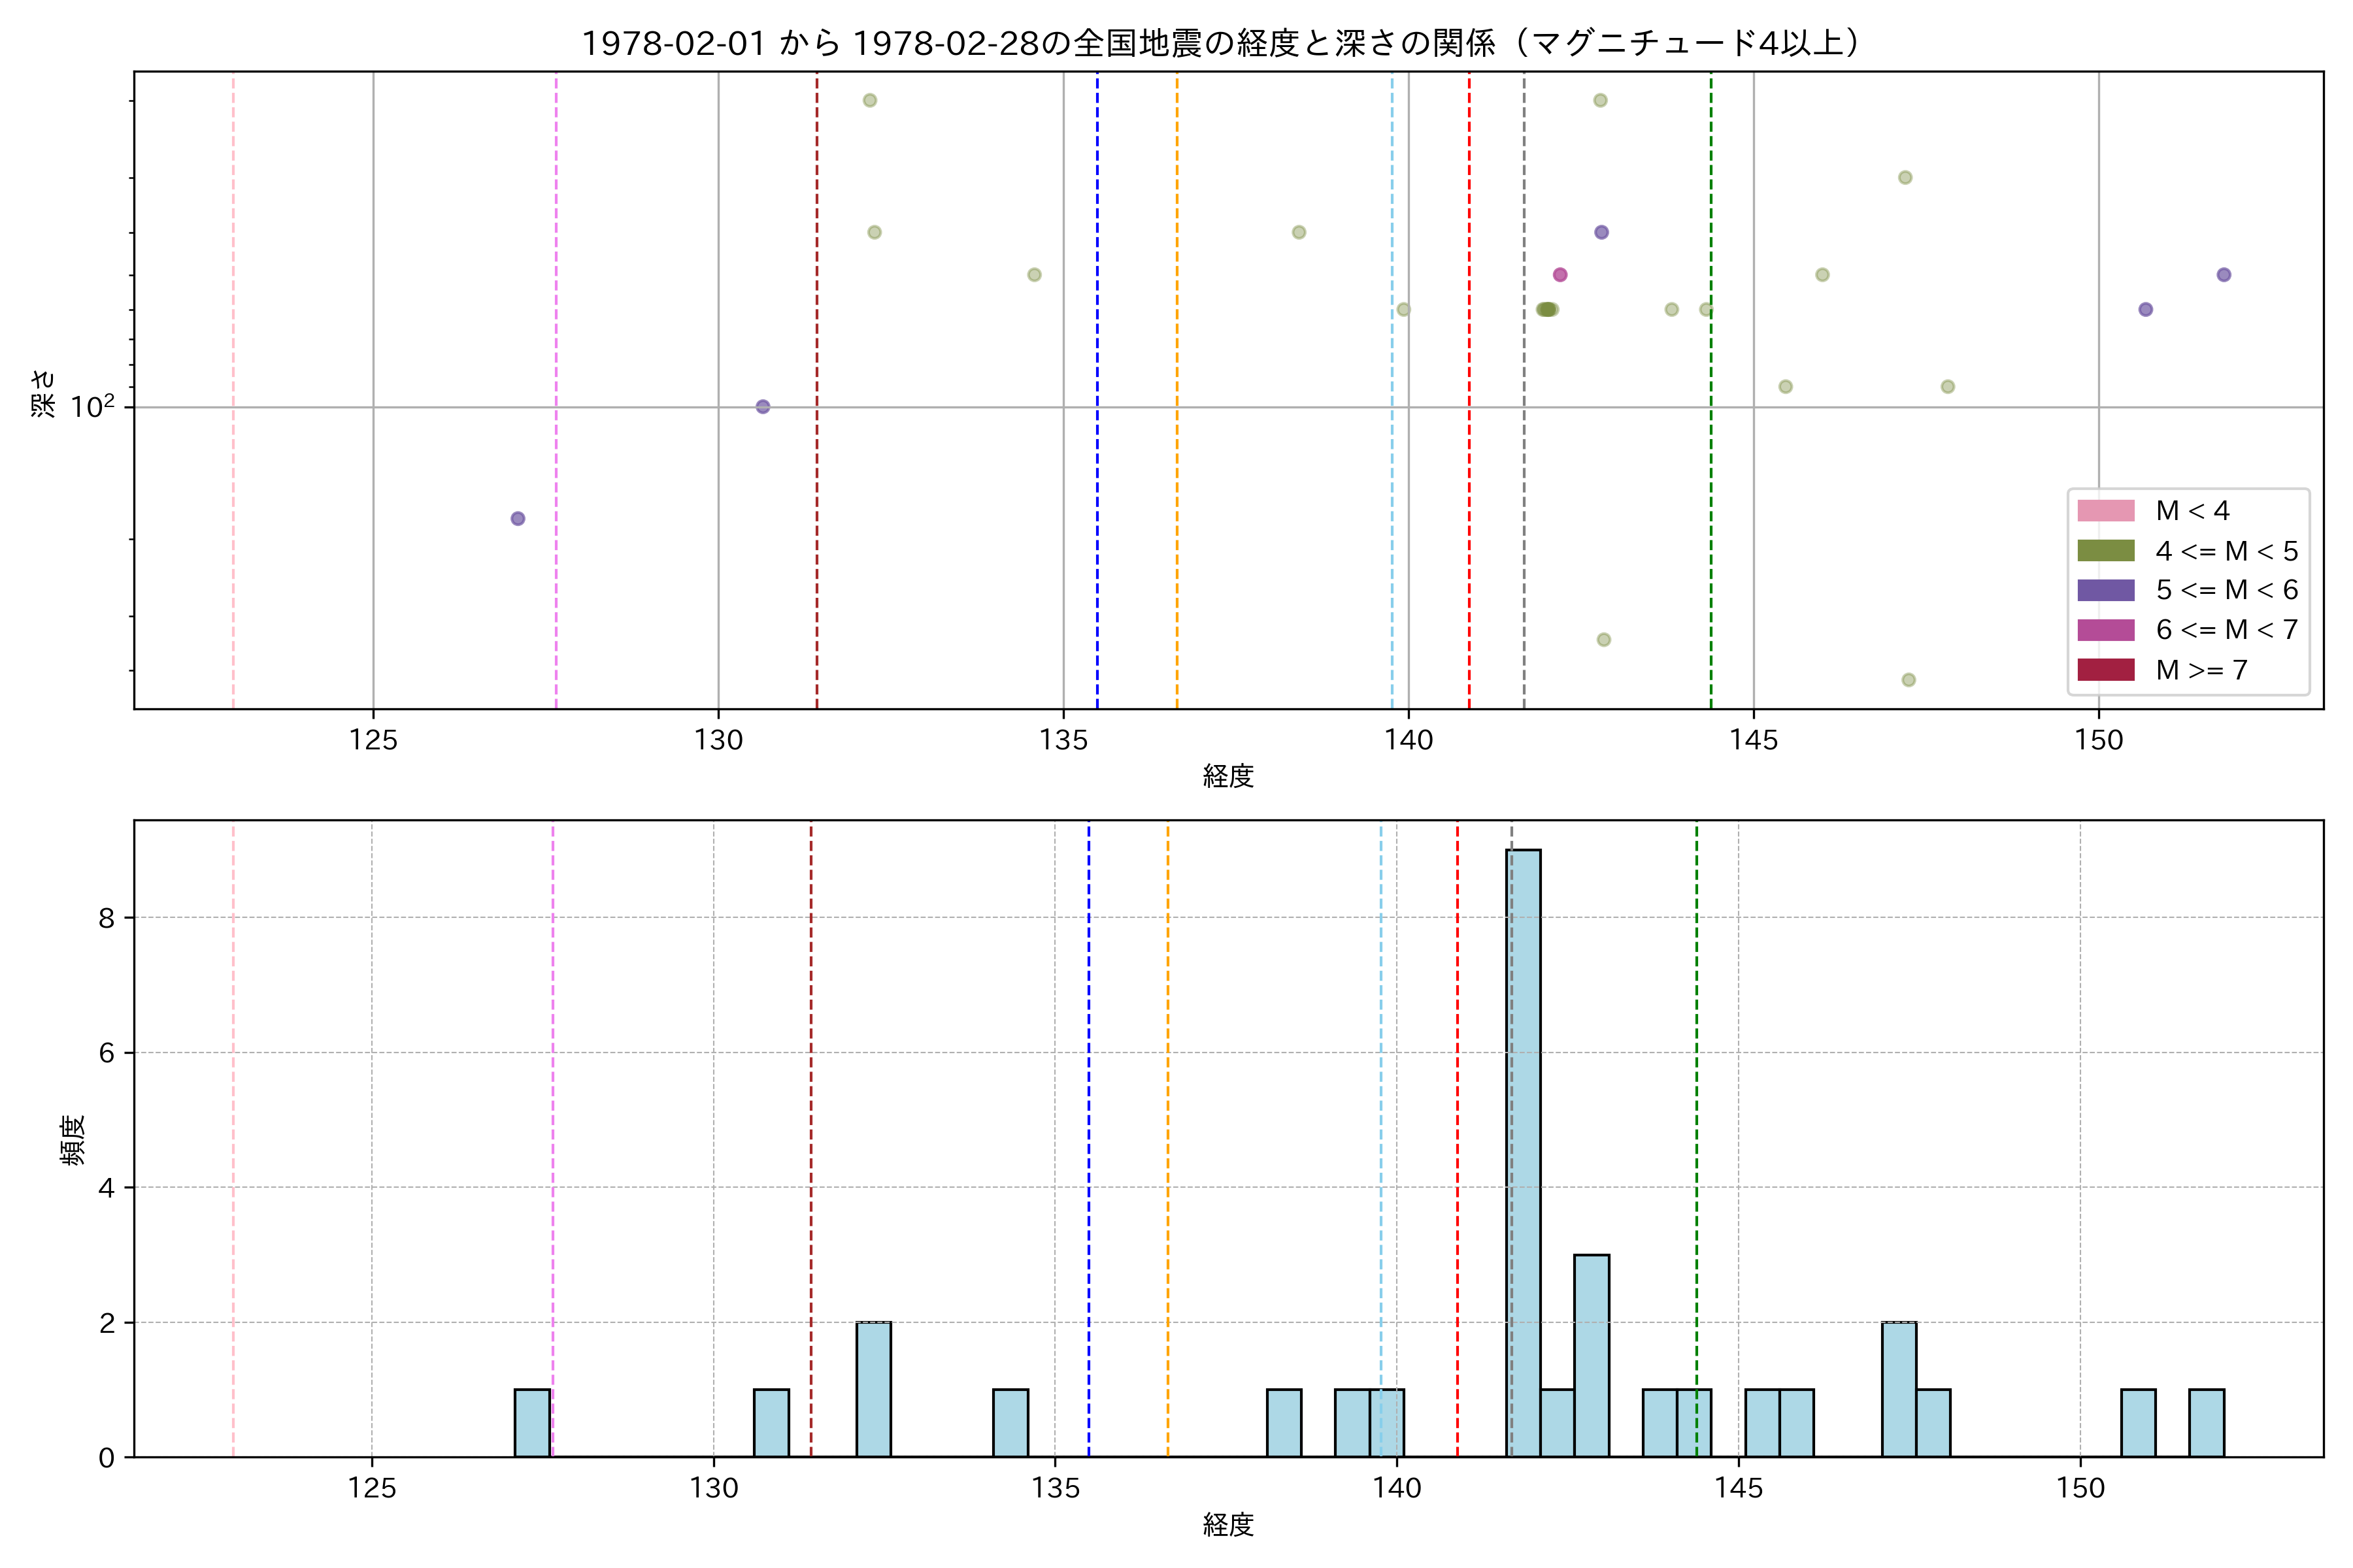The height and width of the screenshot is (1568, 2353).
Task: Click the rightmost histogram bar near 152
Action: [2206, 1423]
